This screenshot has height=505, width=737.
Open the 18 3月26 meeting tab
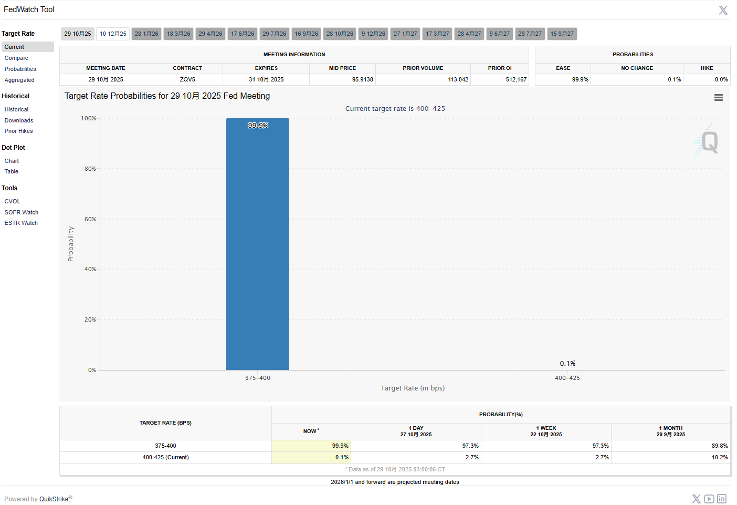178,34
